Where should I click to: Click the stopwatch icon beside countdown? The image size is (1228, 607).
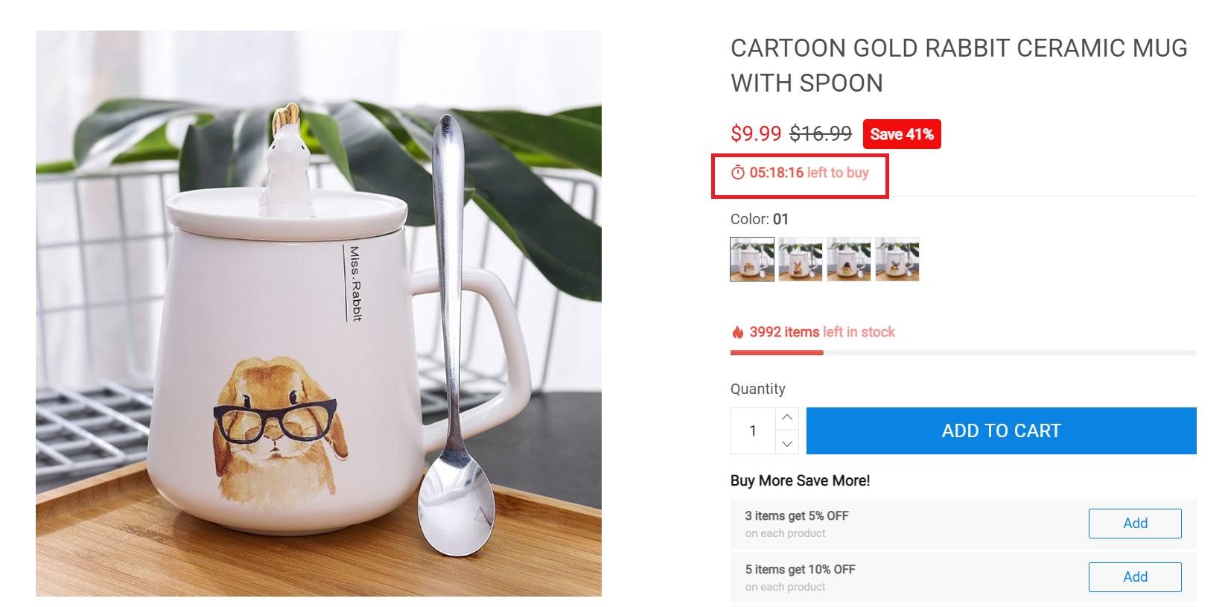(x=738, y=173)
